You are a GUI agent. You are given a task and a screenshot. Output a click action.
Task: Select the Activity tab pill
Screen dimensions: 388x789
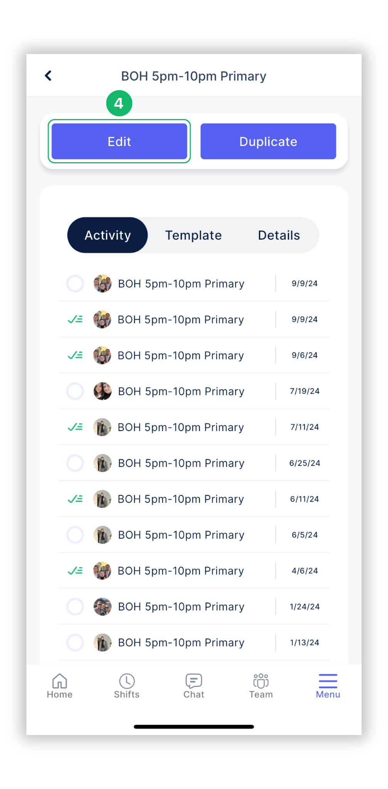pos(107,235)
